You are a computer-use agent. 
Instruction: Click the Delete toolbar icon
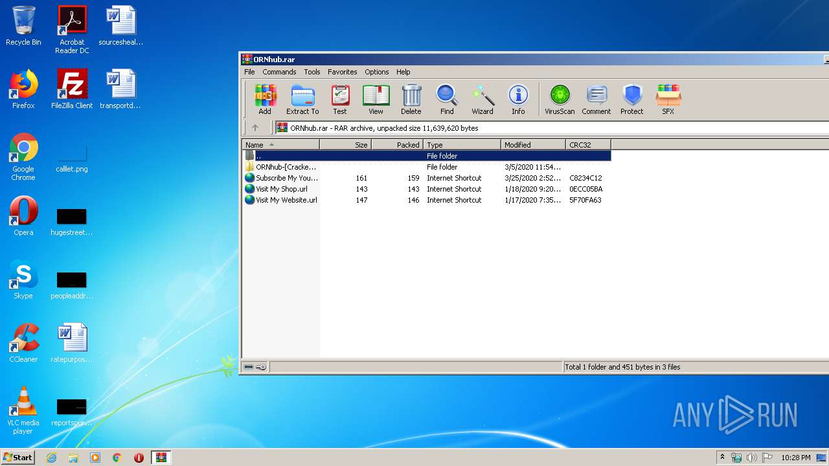point(411,100)
